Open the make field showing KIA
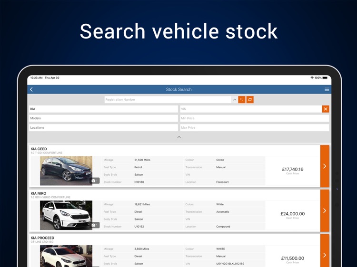Image resolution: width=357 pixels, height=267 pixels. click(x=103, y=109)
